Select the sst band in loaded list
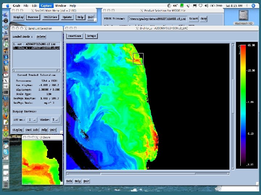This screenshot has width=261, height=195. pyautogui.click(x=37, y=44)
